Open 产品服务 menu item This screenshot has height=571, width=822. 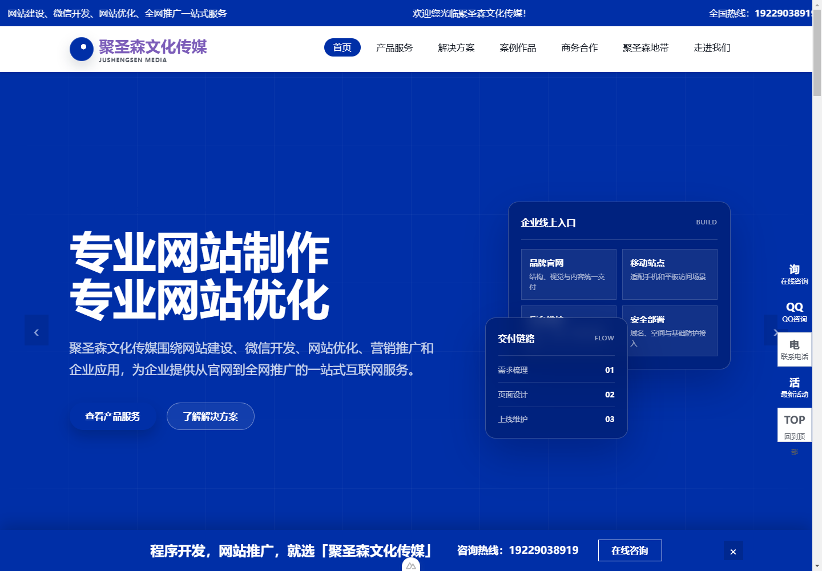(x=394, y=47)
